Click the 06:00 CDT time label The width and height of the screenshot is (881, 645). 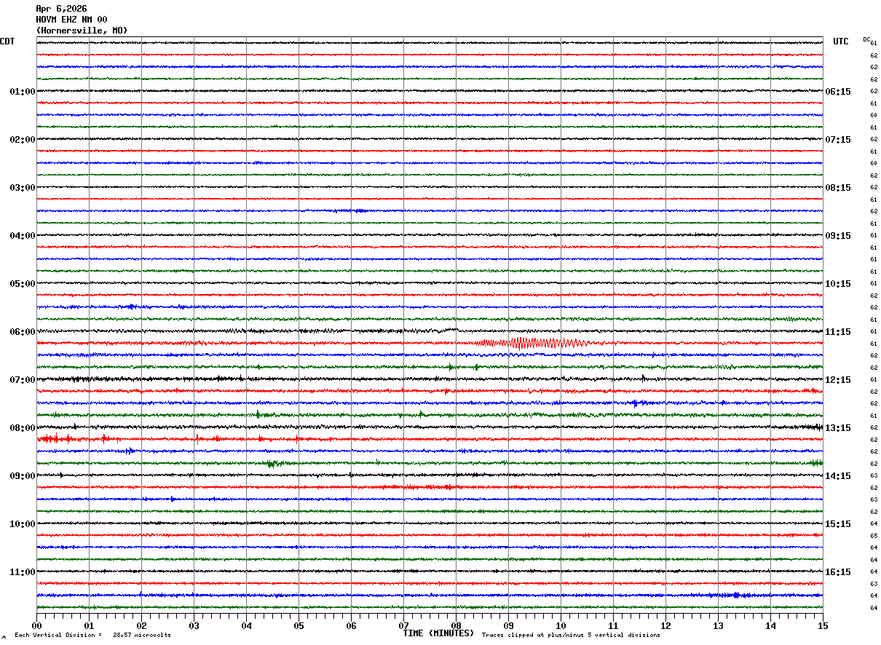tap(22, 332)
